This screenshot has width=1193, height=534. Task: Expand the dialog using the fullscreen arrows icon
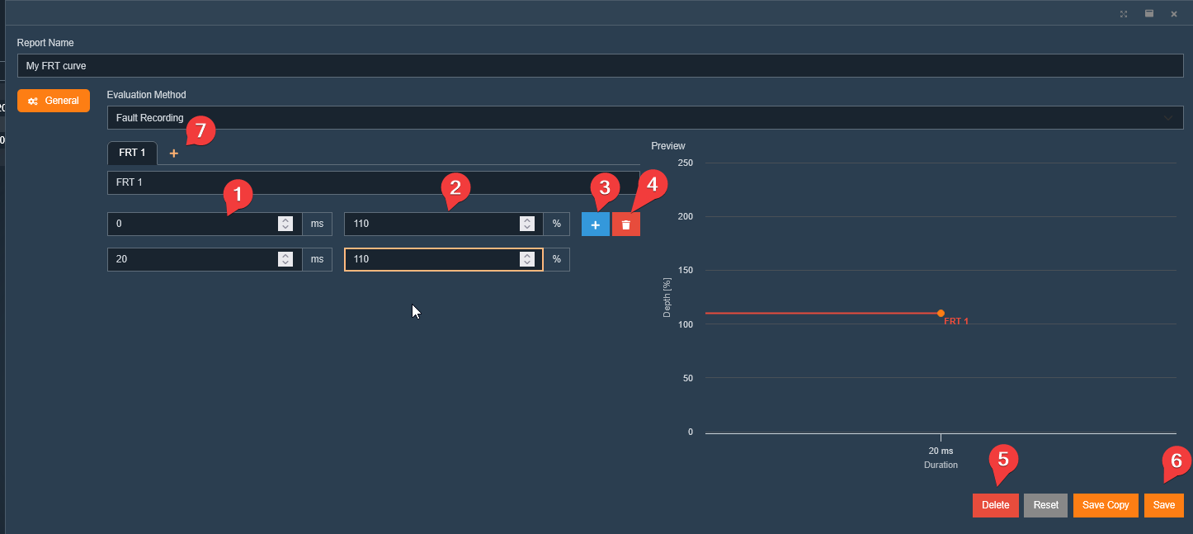[1124, 13]
